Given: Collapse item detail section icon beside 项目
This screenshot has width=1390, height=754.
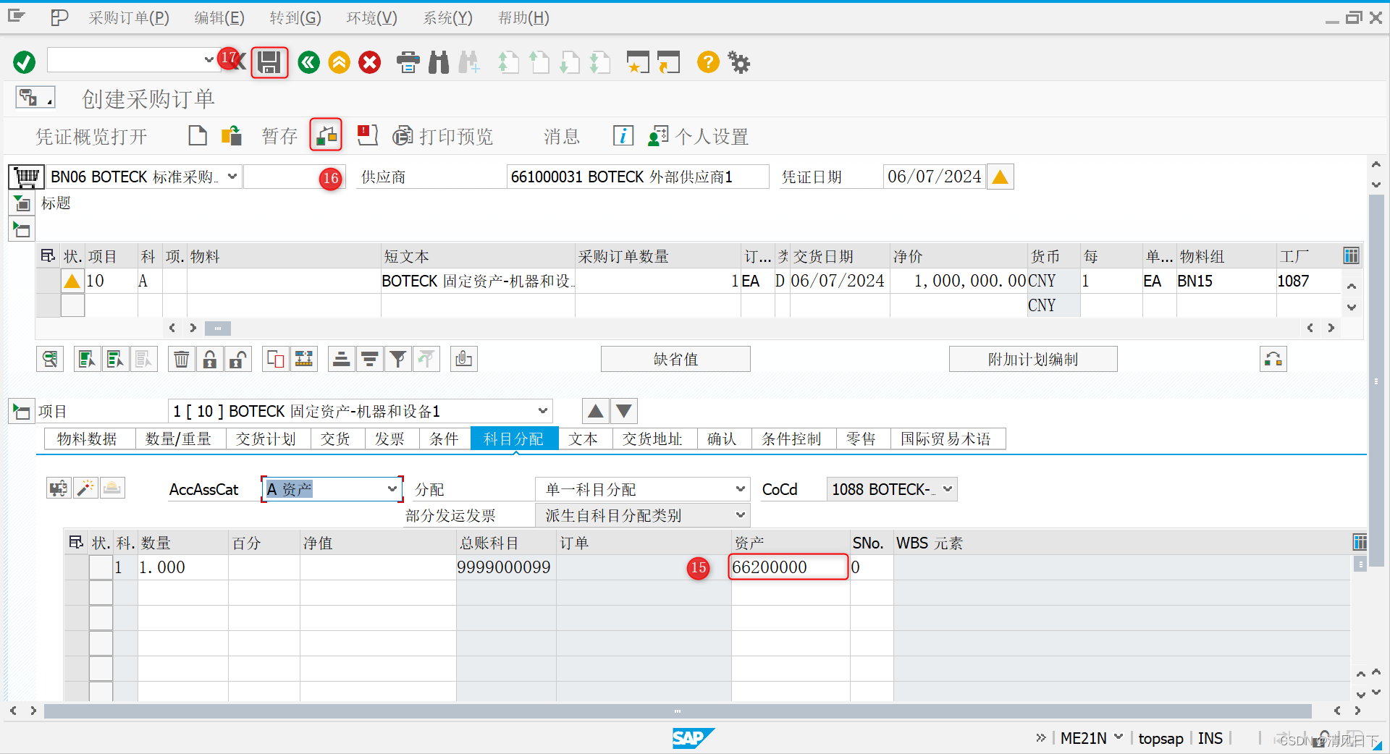Looking at the screenshot, I should (x=21, y=412).
